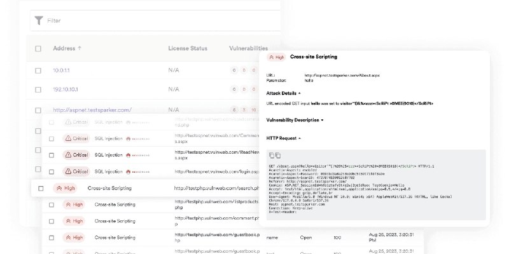The width and height of the screenshot is (509, 254).
Task: Check the SQL Injection ReadNews.aspx row checkbox
Action: tap(52, 155)
